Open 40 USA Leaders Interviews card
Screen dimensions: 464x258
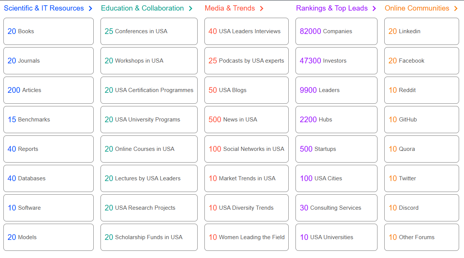[246, 31]
